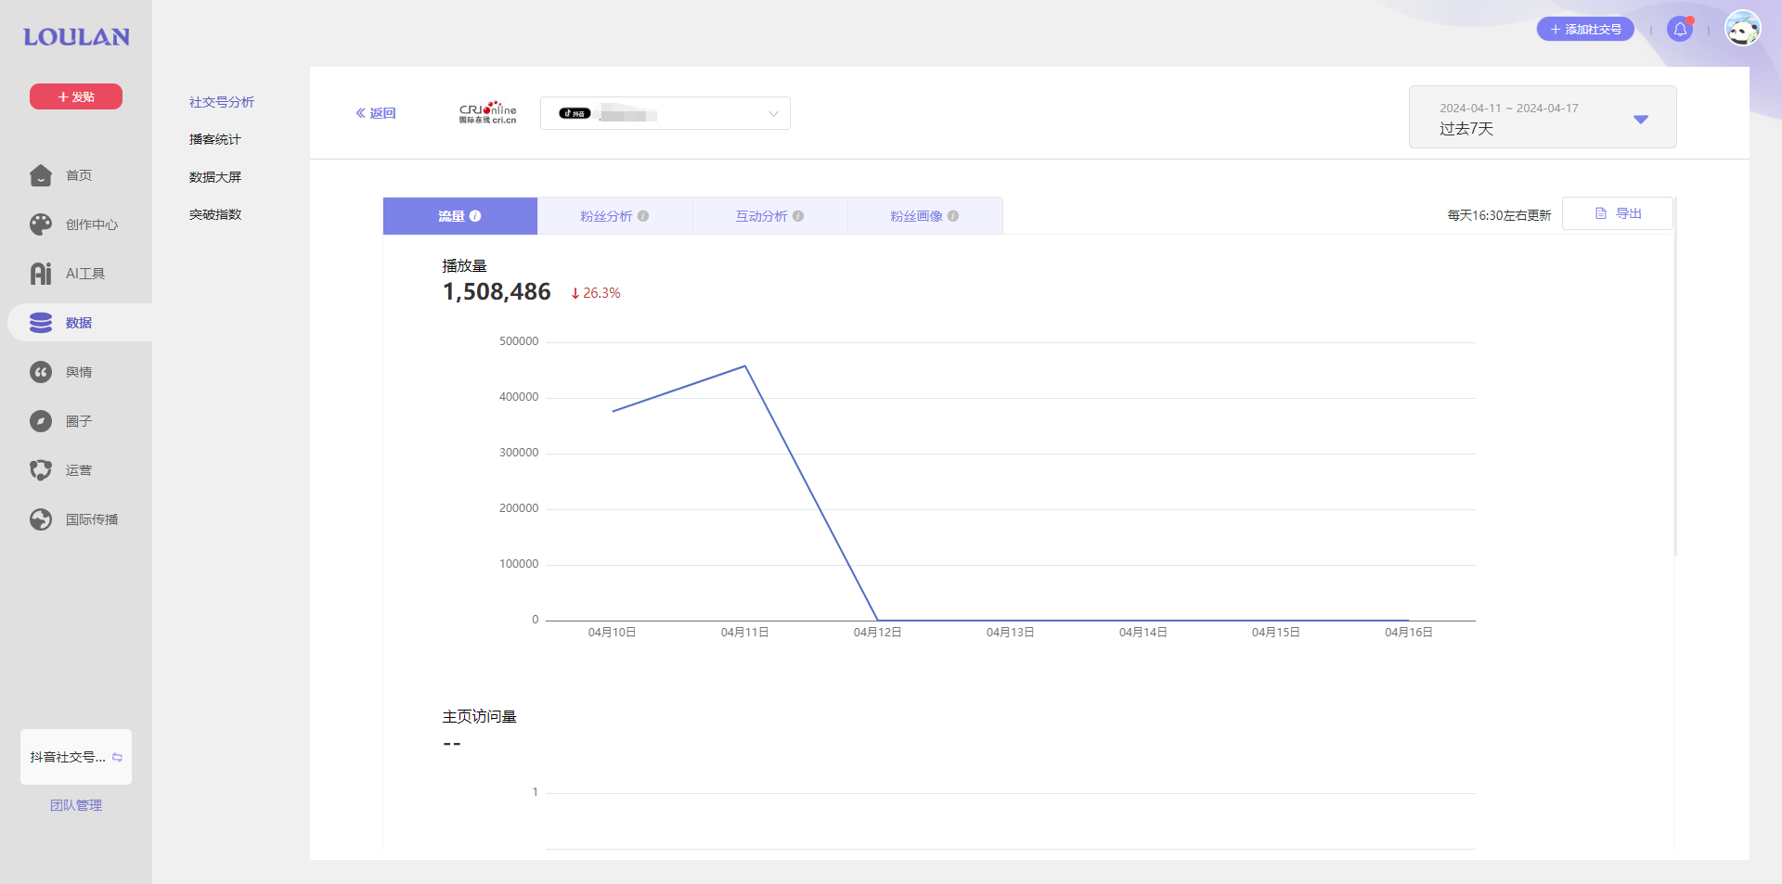Click the 首页 home icon

41,175
